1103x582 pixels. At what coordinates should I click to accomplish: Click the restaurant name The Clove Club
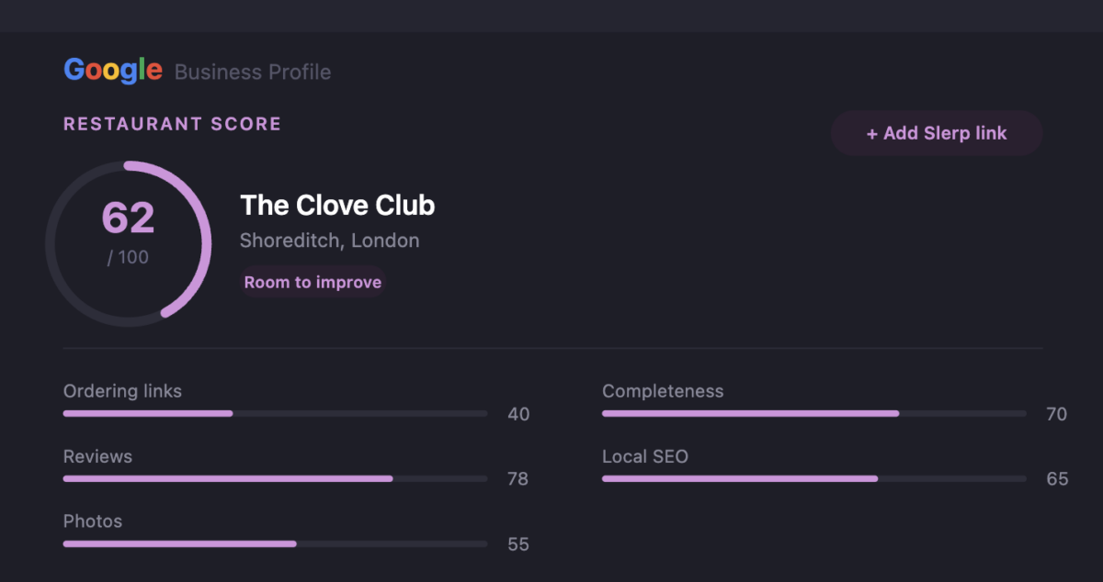(x=337, y=205)
